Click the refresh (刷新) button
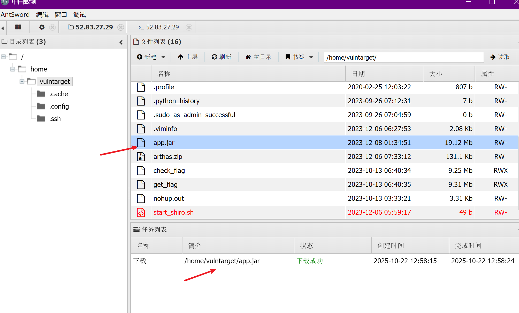519x313 pixels. pyautogui.click(x=222, y=57)
